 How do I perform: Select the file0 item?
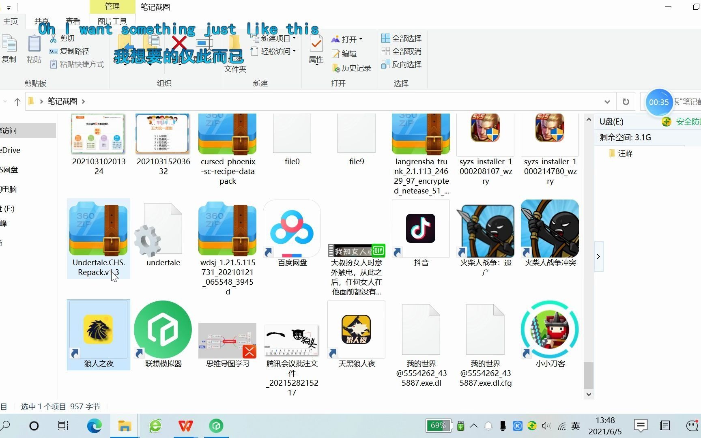coord(292,140)
